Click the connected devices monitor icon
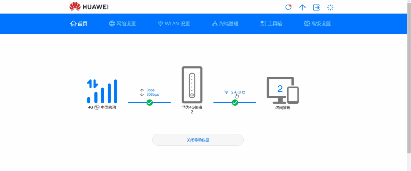Viewport: 411px width, 171px height. (283, 91)
